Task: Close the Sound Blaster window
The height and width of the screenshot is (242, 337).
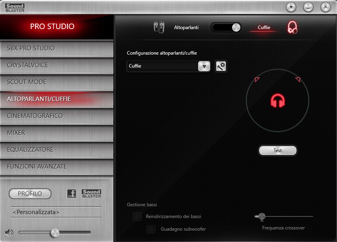Action: click(325, 7)
